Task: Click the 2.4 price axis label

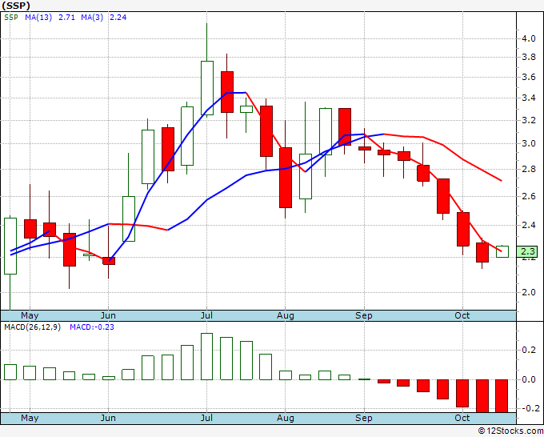Action: [529, 225]
